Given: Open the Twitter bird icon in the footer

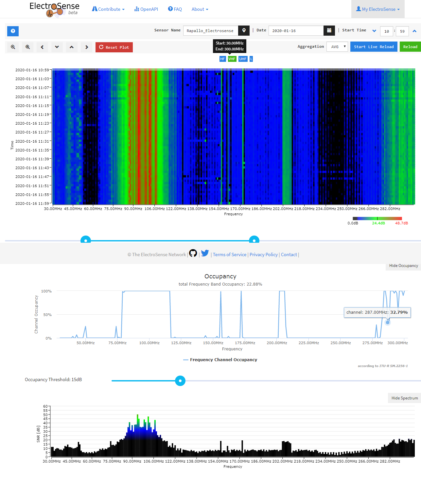Looking at the screenshot, I should coord(205,253).
